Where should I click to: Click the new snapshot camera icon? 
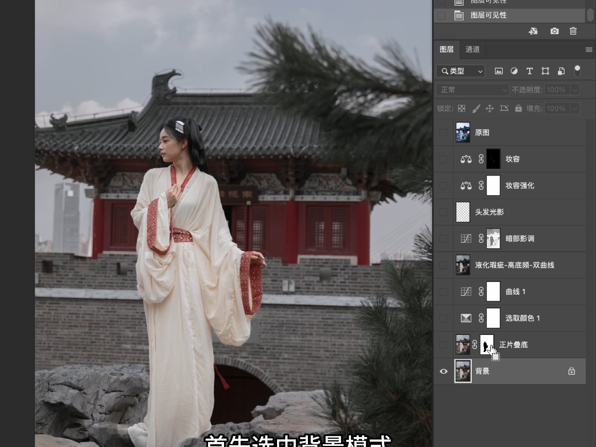click(x=554, y=31)
